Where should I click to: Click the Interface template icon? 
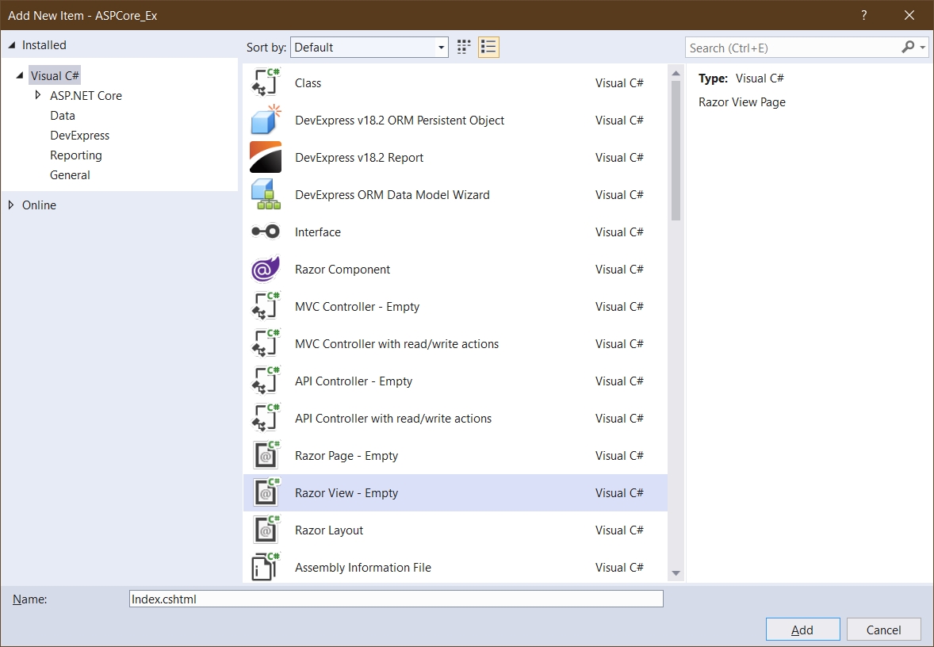(x=266, y=232)
